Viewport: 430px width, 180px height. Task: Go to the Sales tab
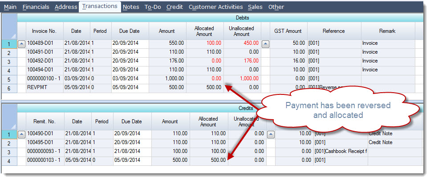click(255, 7)
